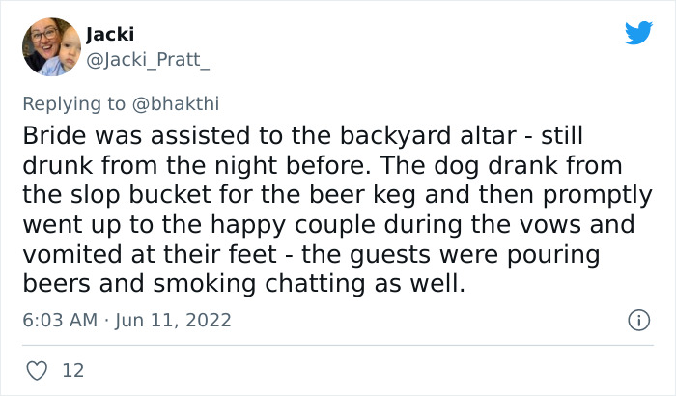676x396 pixels.
Task: Open the @Jacki_Pratt_ handle link
Action: [147, 58]
